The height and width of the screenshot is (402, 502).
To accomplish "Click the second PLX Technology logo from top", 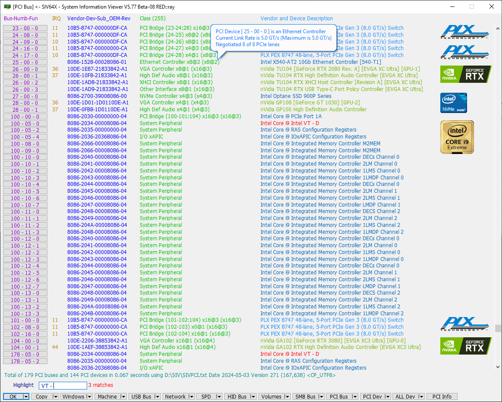I will point(465,52).
